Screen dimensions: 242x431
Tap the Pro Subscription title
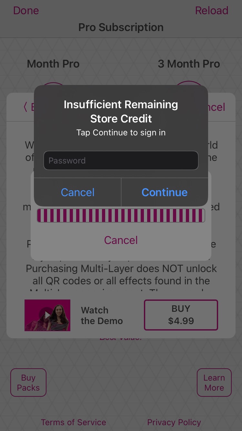tap(121, 27)
